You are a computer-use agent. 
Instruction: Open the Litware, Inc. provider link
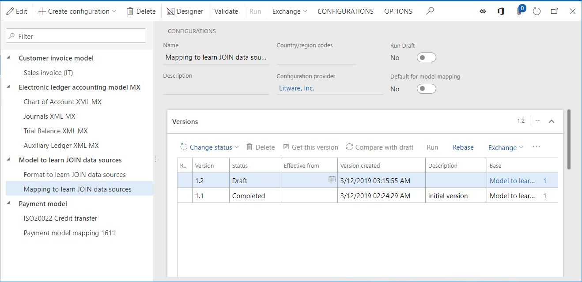click(x=297, y=88)
